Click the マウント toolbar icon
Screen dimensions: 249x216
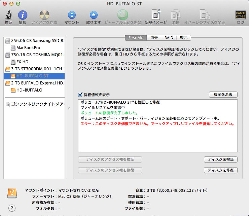pos(72,15)
